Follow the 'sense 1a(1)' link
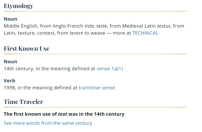202x132 pixels. [x=110, y=69]
